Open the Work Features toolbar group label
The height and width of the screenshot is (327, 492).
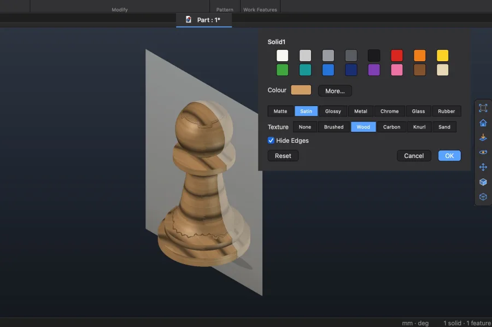(x=260, y=10)
